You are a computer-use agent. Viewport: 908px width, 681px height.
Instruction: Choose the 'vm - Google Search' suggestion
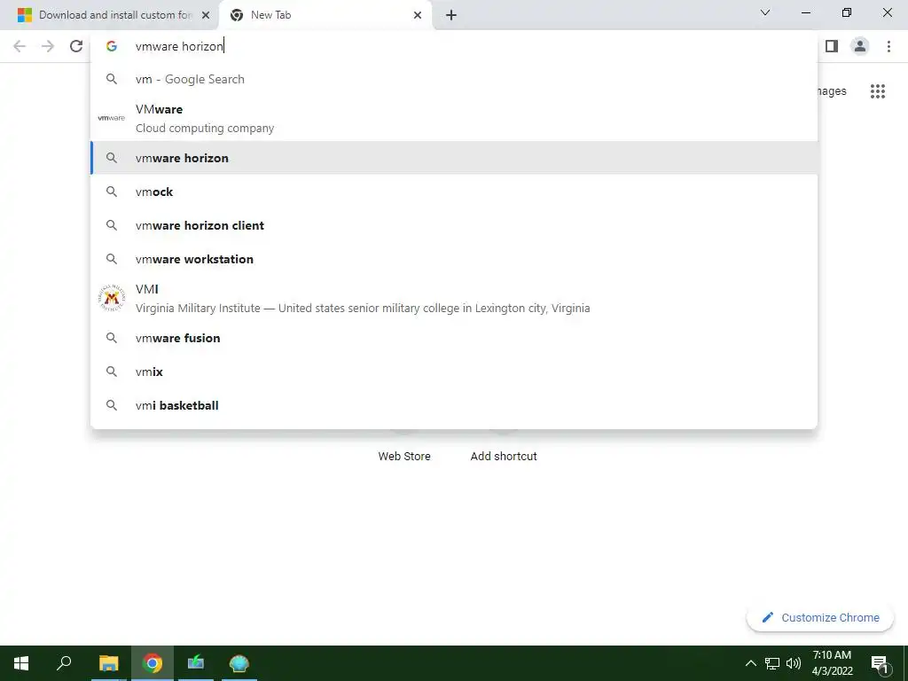click(454, 79)
